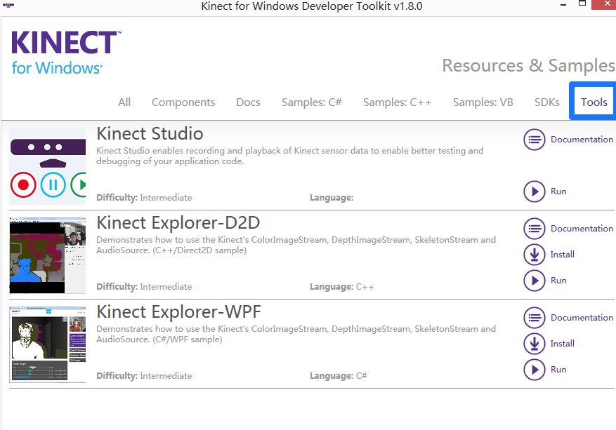Click Kinect Explorer-D2D Install download icon
The width and height of the screenshot is (616, 430).
[x=535, y=255]
